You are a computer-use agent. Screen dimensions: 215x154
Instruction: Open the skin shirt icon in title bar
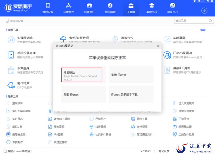click(194, 1)
